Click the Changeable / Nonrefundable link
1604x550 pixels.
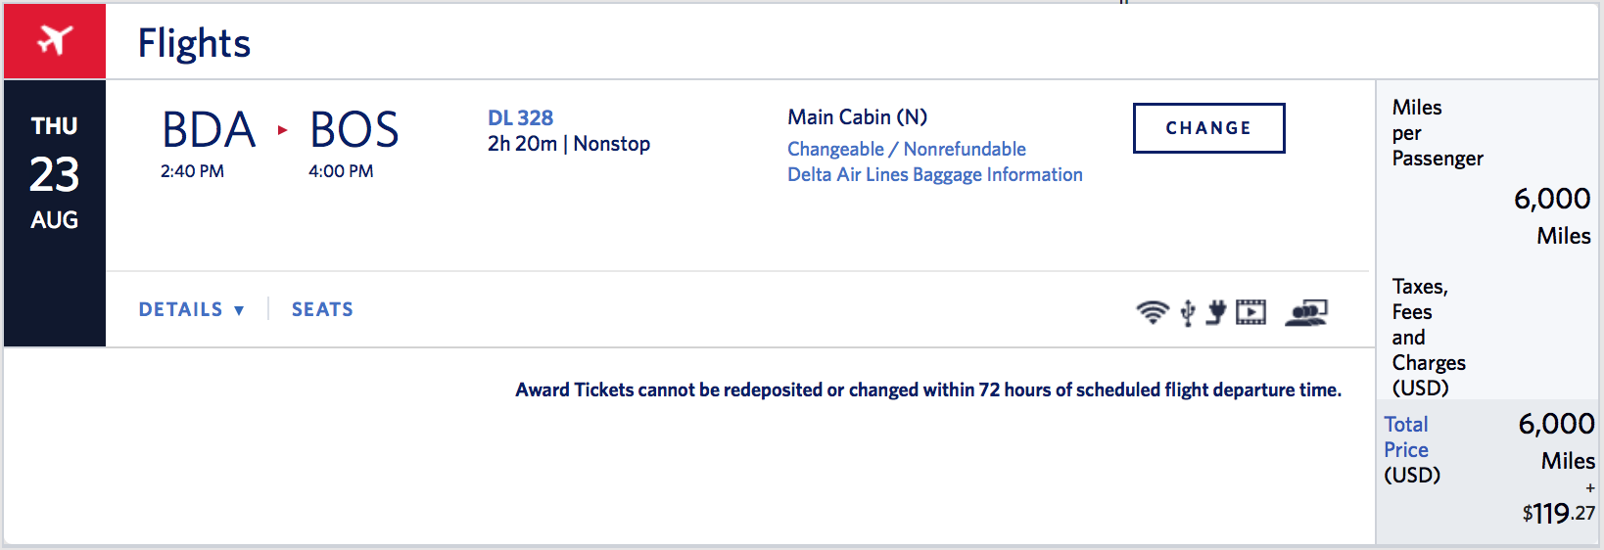click(x=906, y=149)
